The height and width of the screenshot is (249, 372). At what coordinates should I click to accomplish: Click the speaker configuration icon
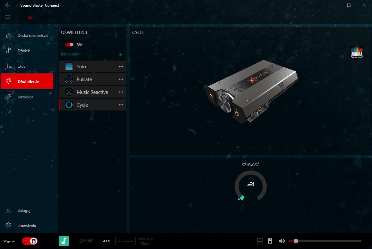pyautogui.click(x=270, y=241)
